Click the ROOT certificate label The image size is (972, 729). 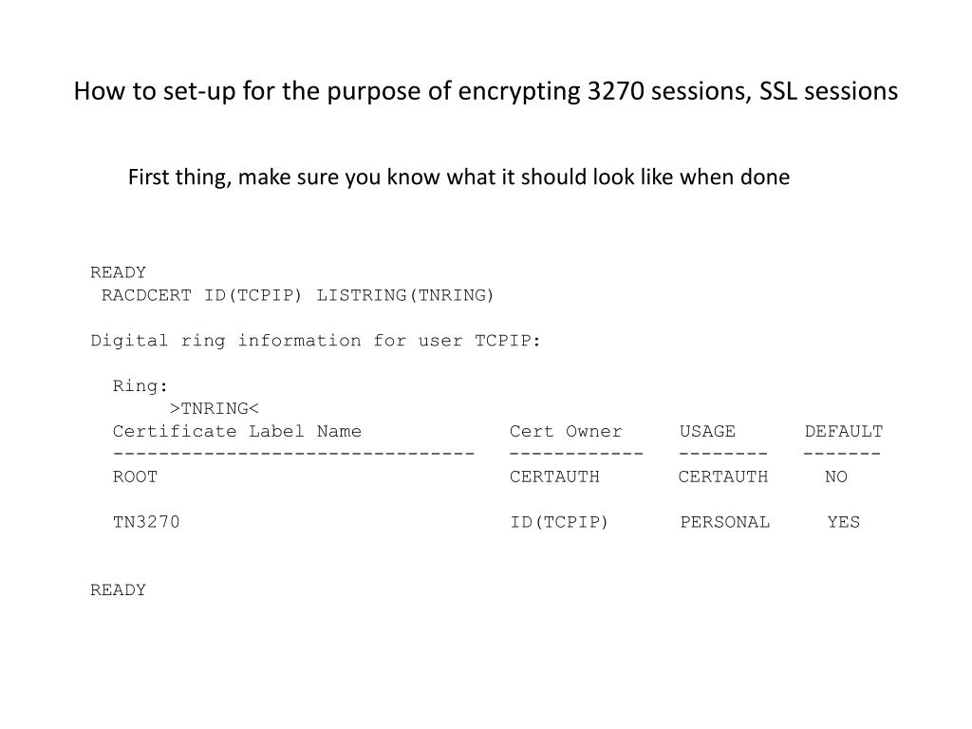tap(135, 477)
